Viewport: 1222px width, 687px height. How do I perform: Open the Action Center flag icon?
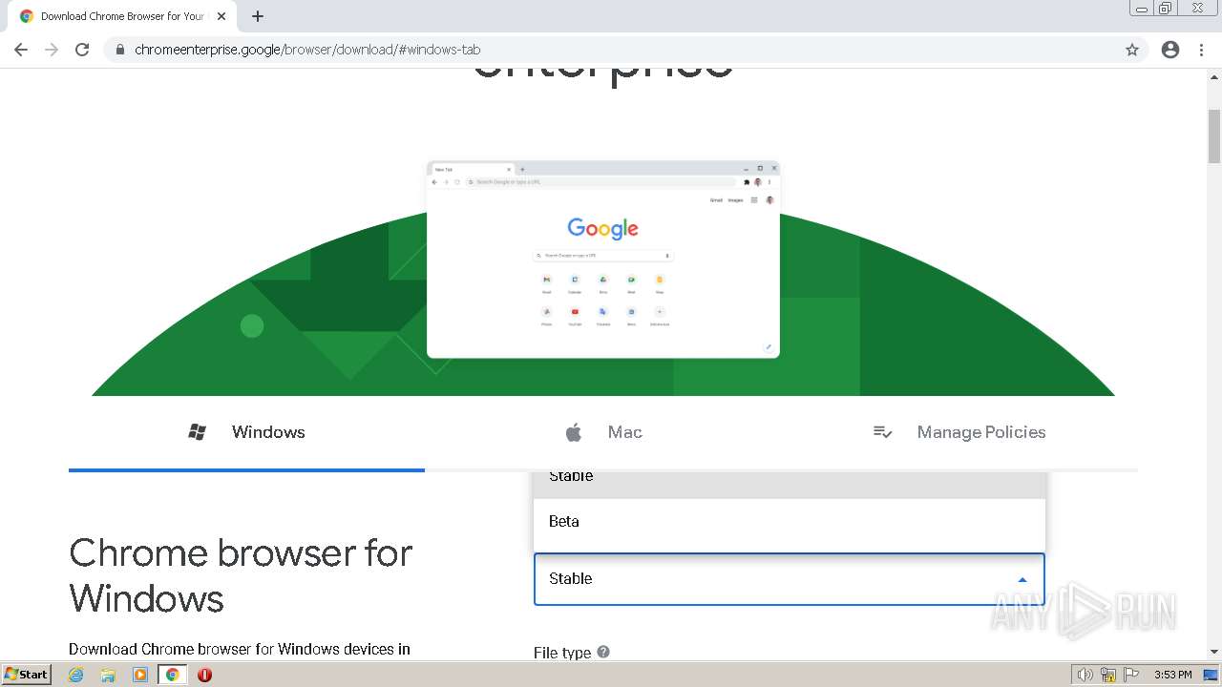[1131, 675]
